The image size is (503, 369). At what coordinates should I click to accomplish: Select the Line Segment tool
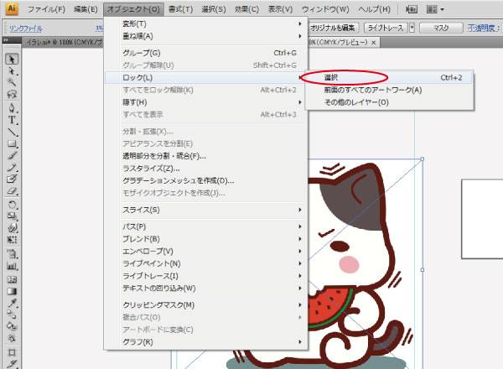click(x=12, y=132)
